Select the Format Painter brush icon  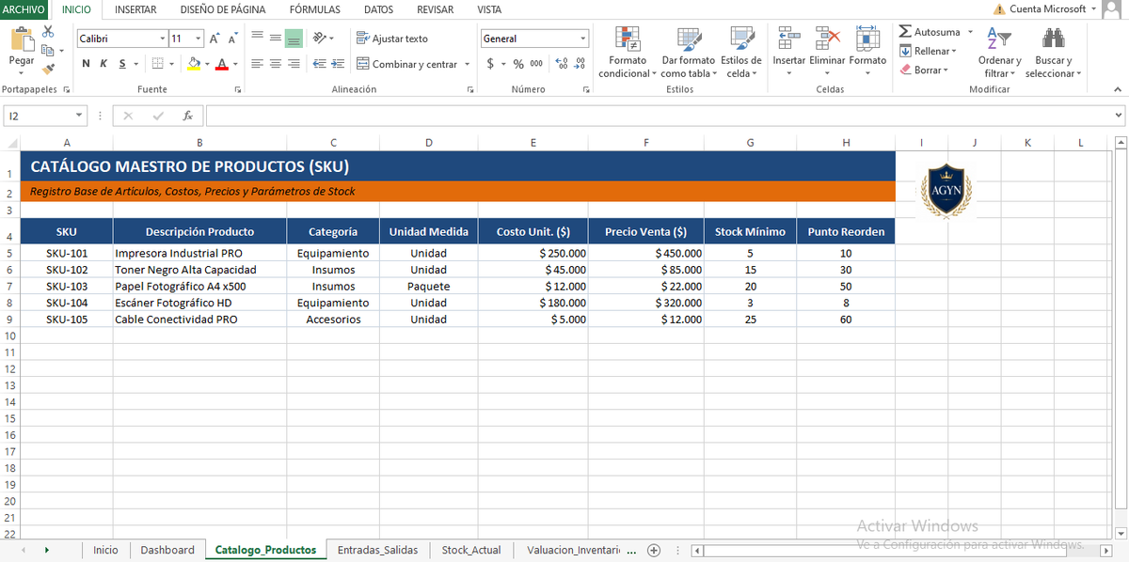(48, 68)
